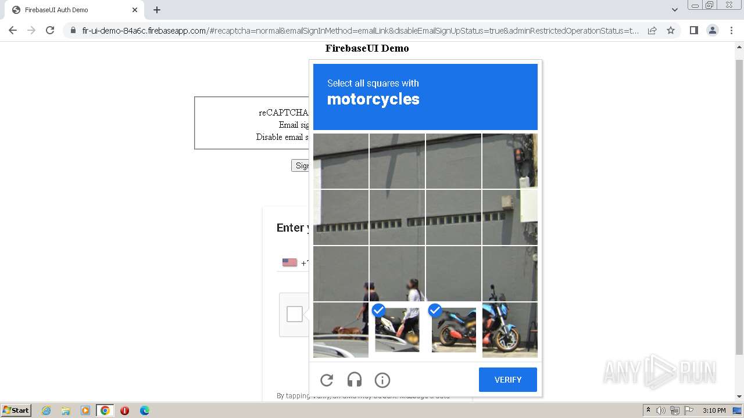Open the captcha help info icon
The width and height of the screenshot is (744, 418).
point(382,380)
